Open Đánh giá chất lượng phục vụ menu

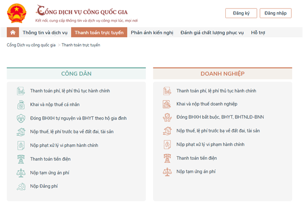pyautogui.click(x=212, y=32)
